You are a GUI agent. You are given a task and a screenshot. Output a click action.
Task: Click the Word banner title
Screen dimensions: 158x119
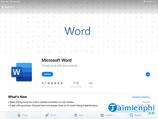tap(77, 31)
